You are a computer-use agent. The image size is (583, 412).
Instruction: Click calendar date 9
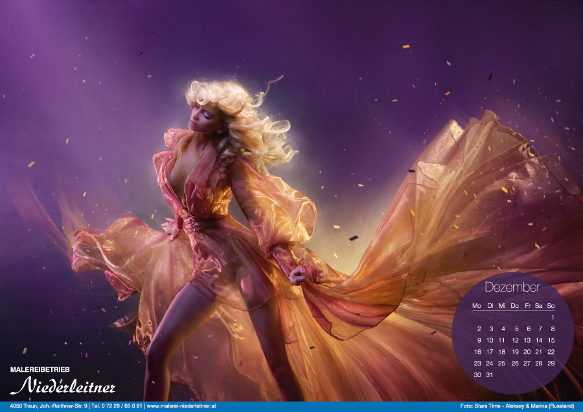click(x=479, y=340)
